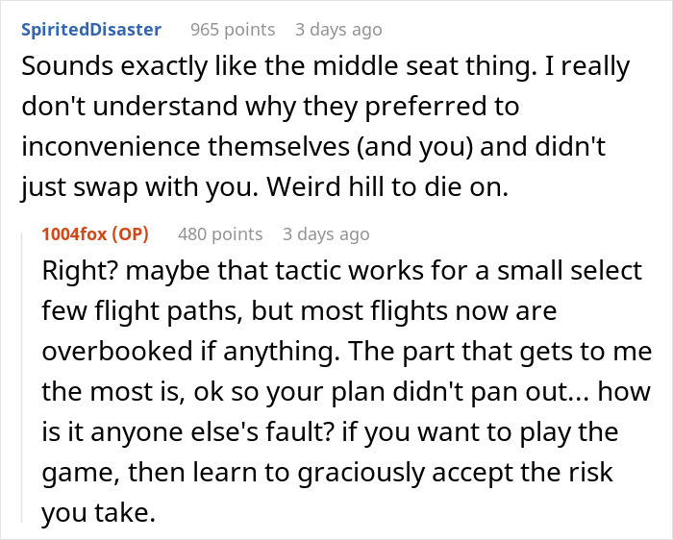Collapse the reply using the vertical thread line

tap(22, 378)
